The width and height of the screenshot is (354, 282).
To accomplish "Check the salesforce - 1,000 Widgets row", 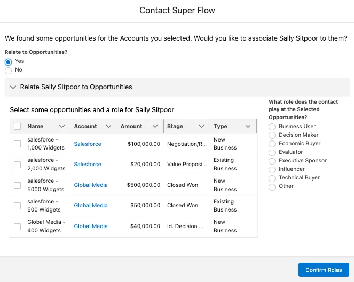I will coord(18,144).
